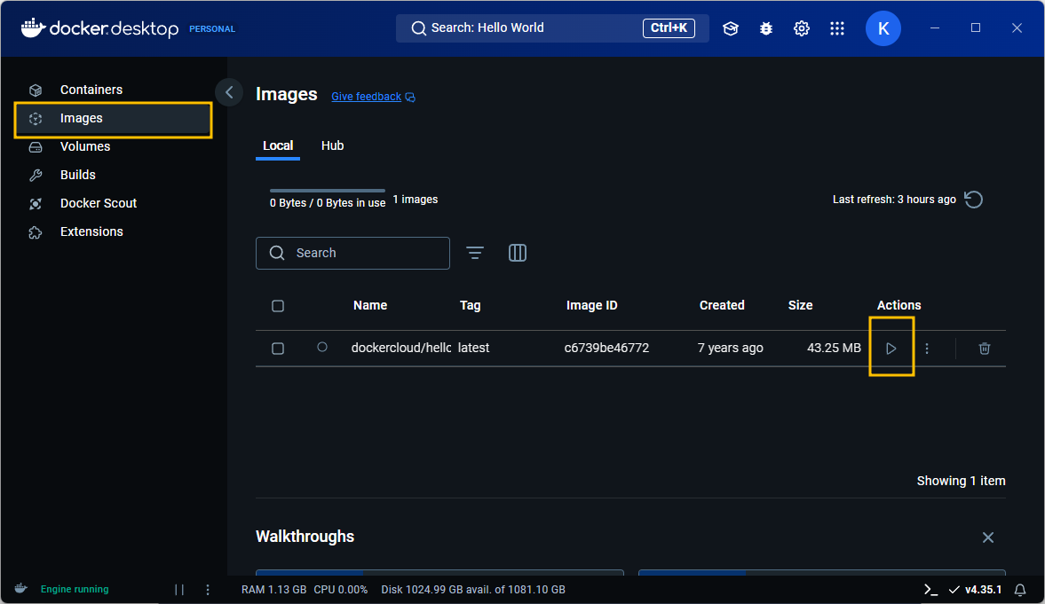
Task: Click the unused status circle of dockercloud image
Action: 322,347
